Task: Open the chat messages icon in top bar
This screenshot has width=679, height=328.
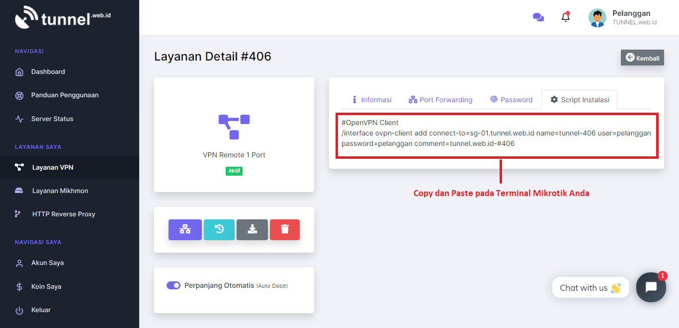Action: [538, 16]
